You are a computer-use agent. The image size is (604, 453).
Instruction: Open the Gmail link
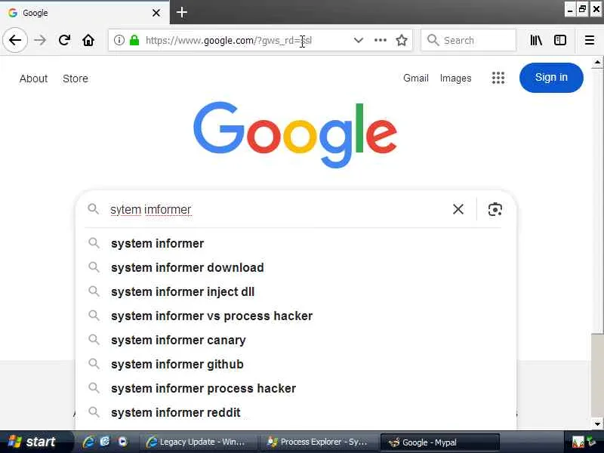point(416,78)
